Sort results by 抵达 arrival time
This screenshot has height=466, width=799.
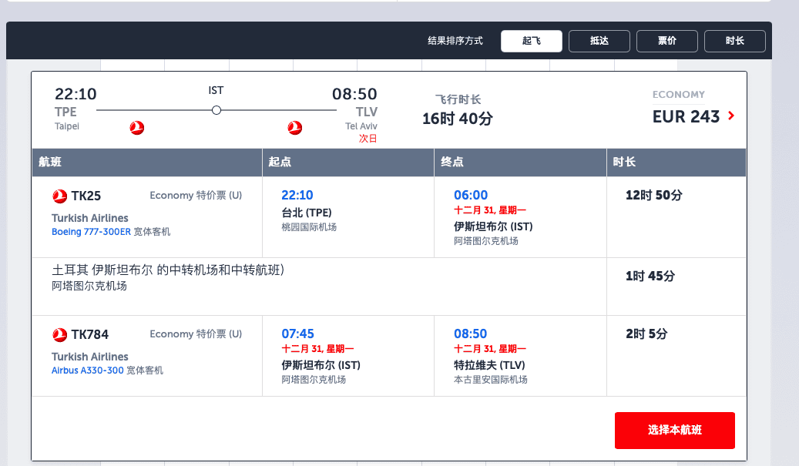599,41
